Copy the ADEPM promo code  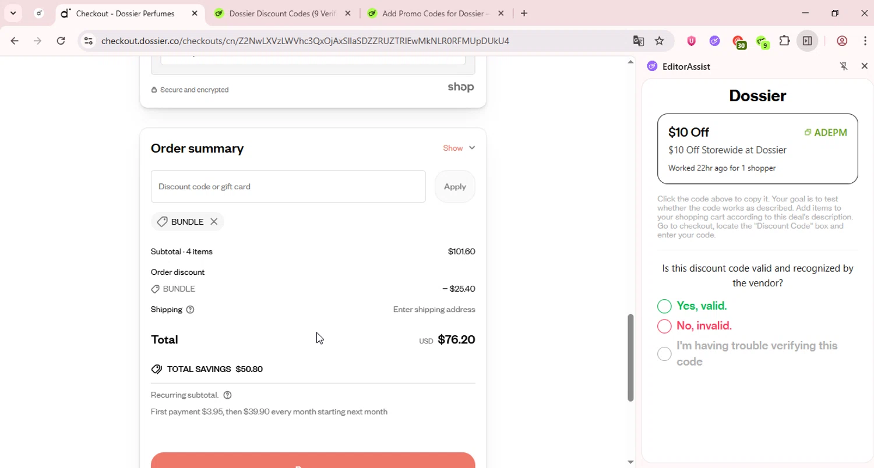[x=826, y=133]
